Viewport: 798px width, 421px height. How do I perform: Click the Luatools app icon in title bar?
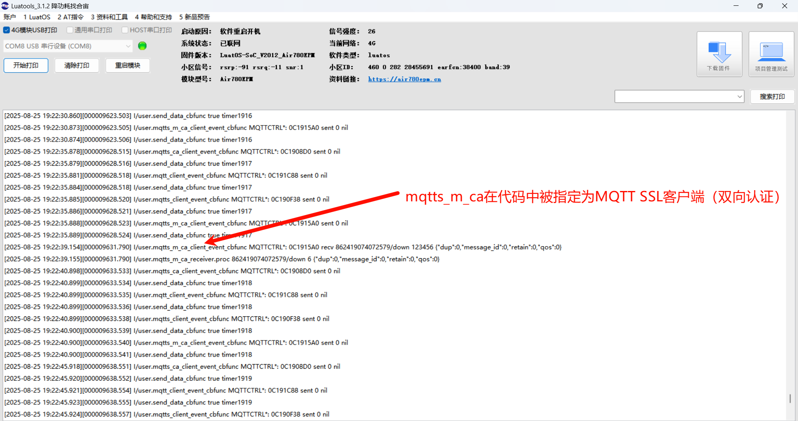(x=5, y=6)
